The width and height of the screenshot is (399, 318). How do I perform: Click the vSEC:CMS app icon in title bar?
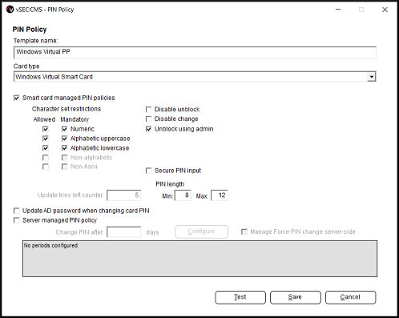point(10,10)
